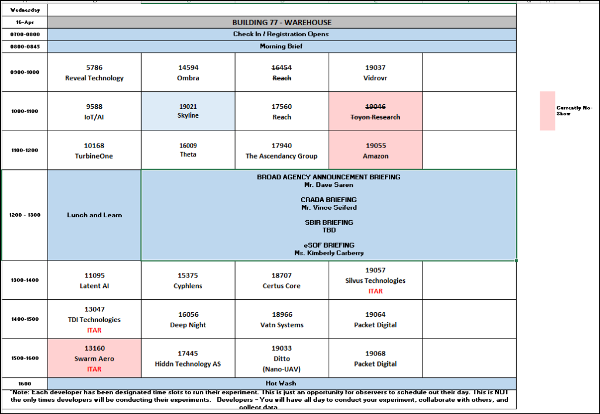Click the Morning Brief row

[282, 47]
